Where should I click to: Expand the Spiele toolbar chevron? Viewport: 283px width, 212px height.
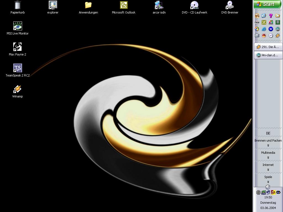(268, 182)
